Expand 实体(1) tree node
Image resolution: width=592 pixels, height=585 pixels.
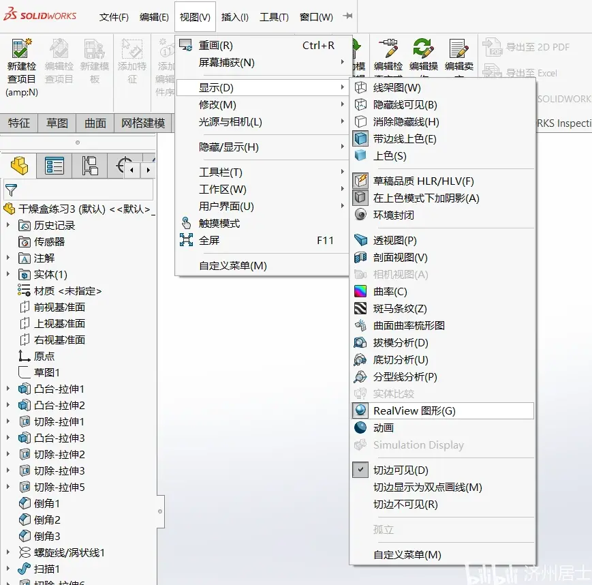[x=8, y=273]
